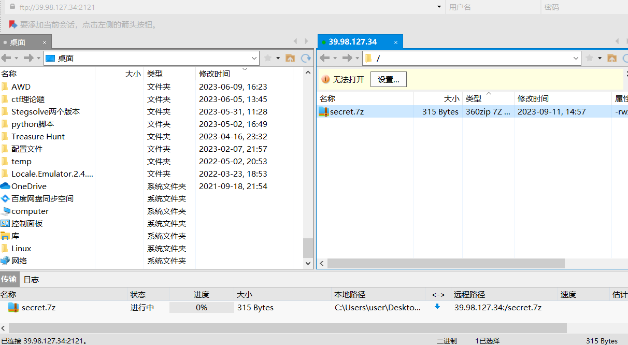This screenshot has width=628, height=345.
Task: Open local favorites star dropdown arrow
Action: 278,58
